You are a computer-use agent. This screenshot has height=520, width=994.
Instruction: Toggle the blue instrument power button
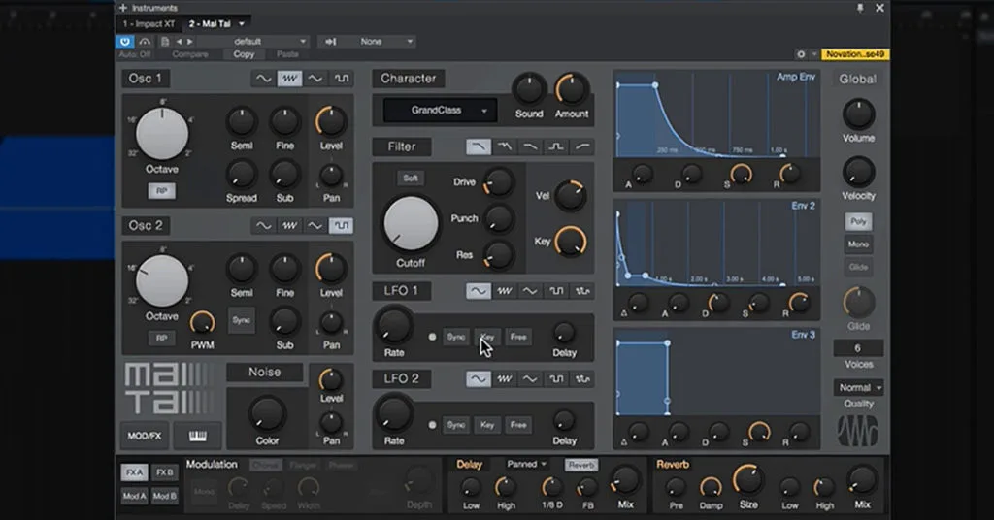click(x=125, y=41)
